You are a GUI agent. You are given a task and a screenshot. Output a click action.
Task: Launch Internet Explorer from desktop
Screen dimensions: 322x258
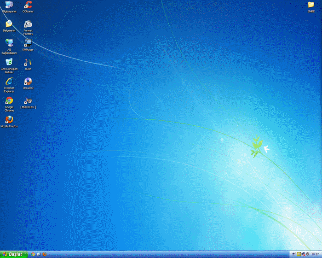pyautogui.click(x=9, y=82)
